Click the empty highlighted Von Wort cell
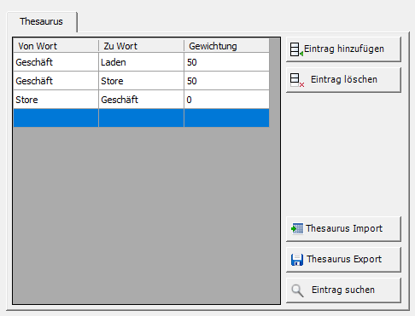 56,118
